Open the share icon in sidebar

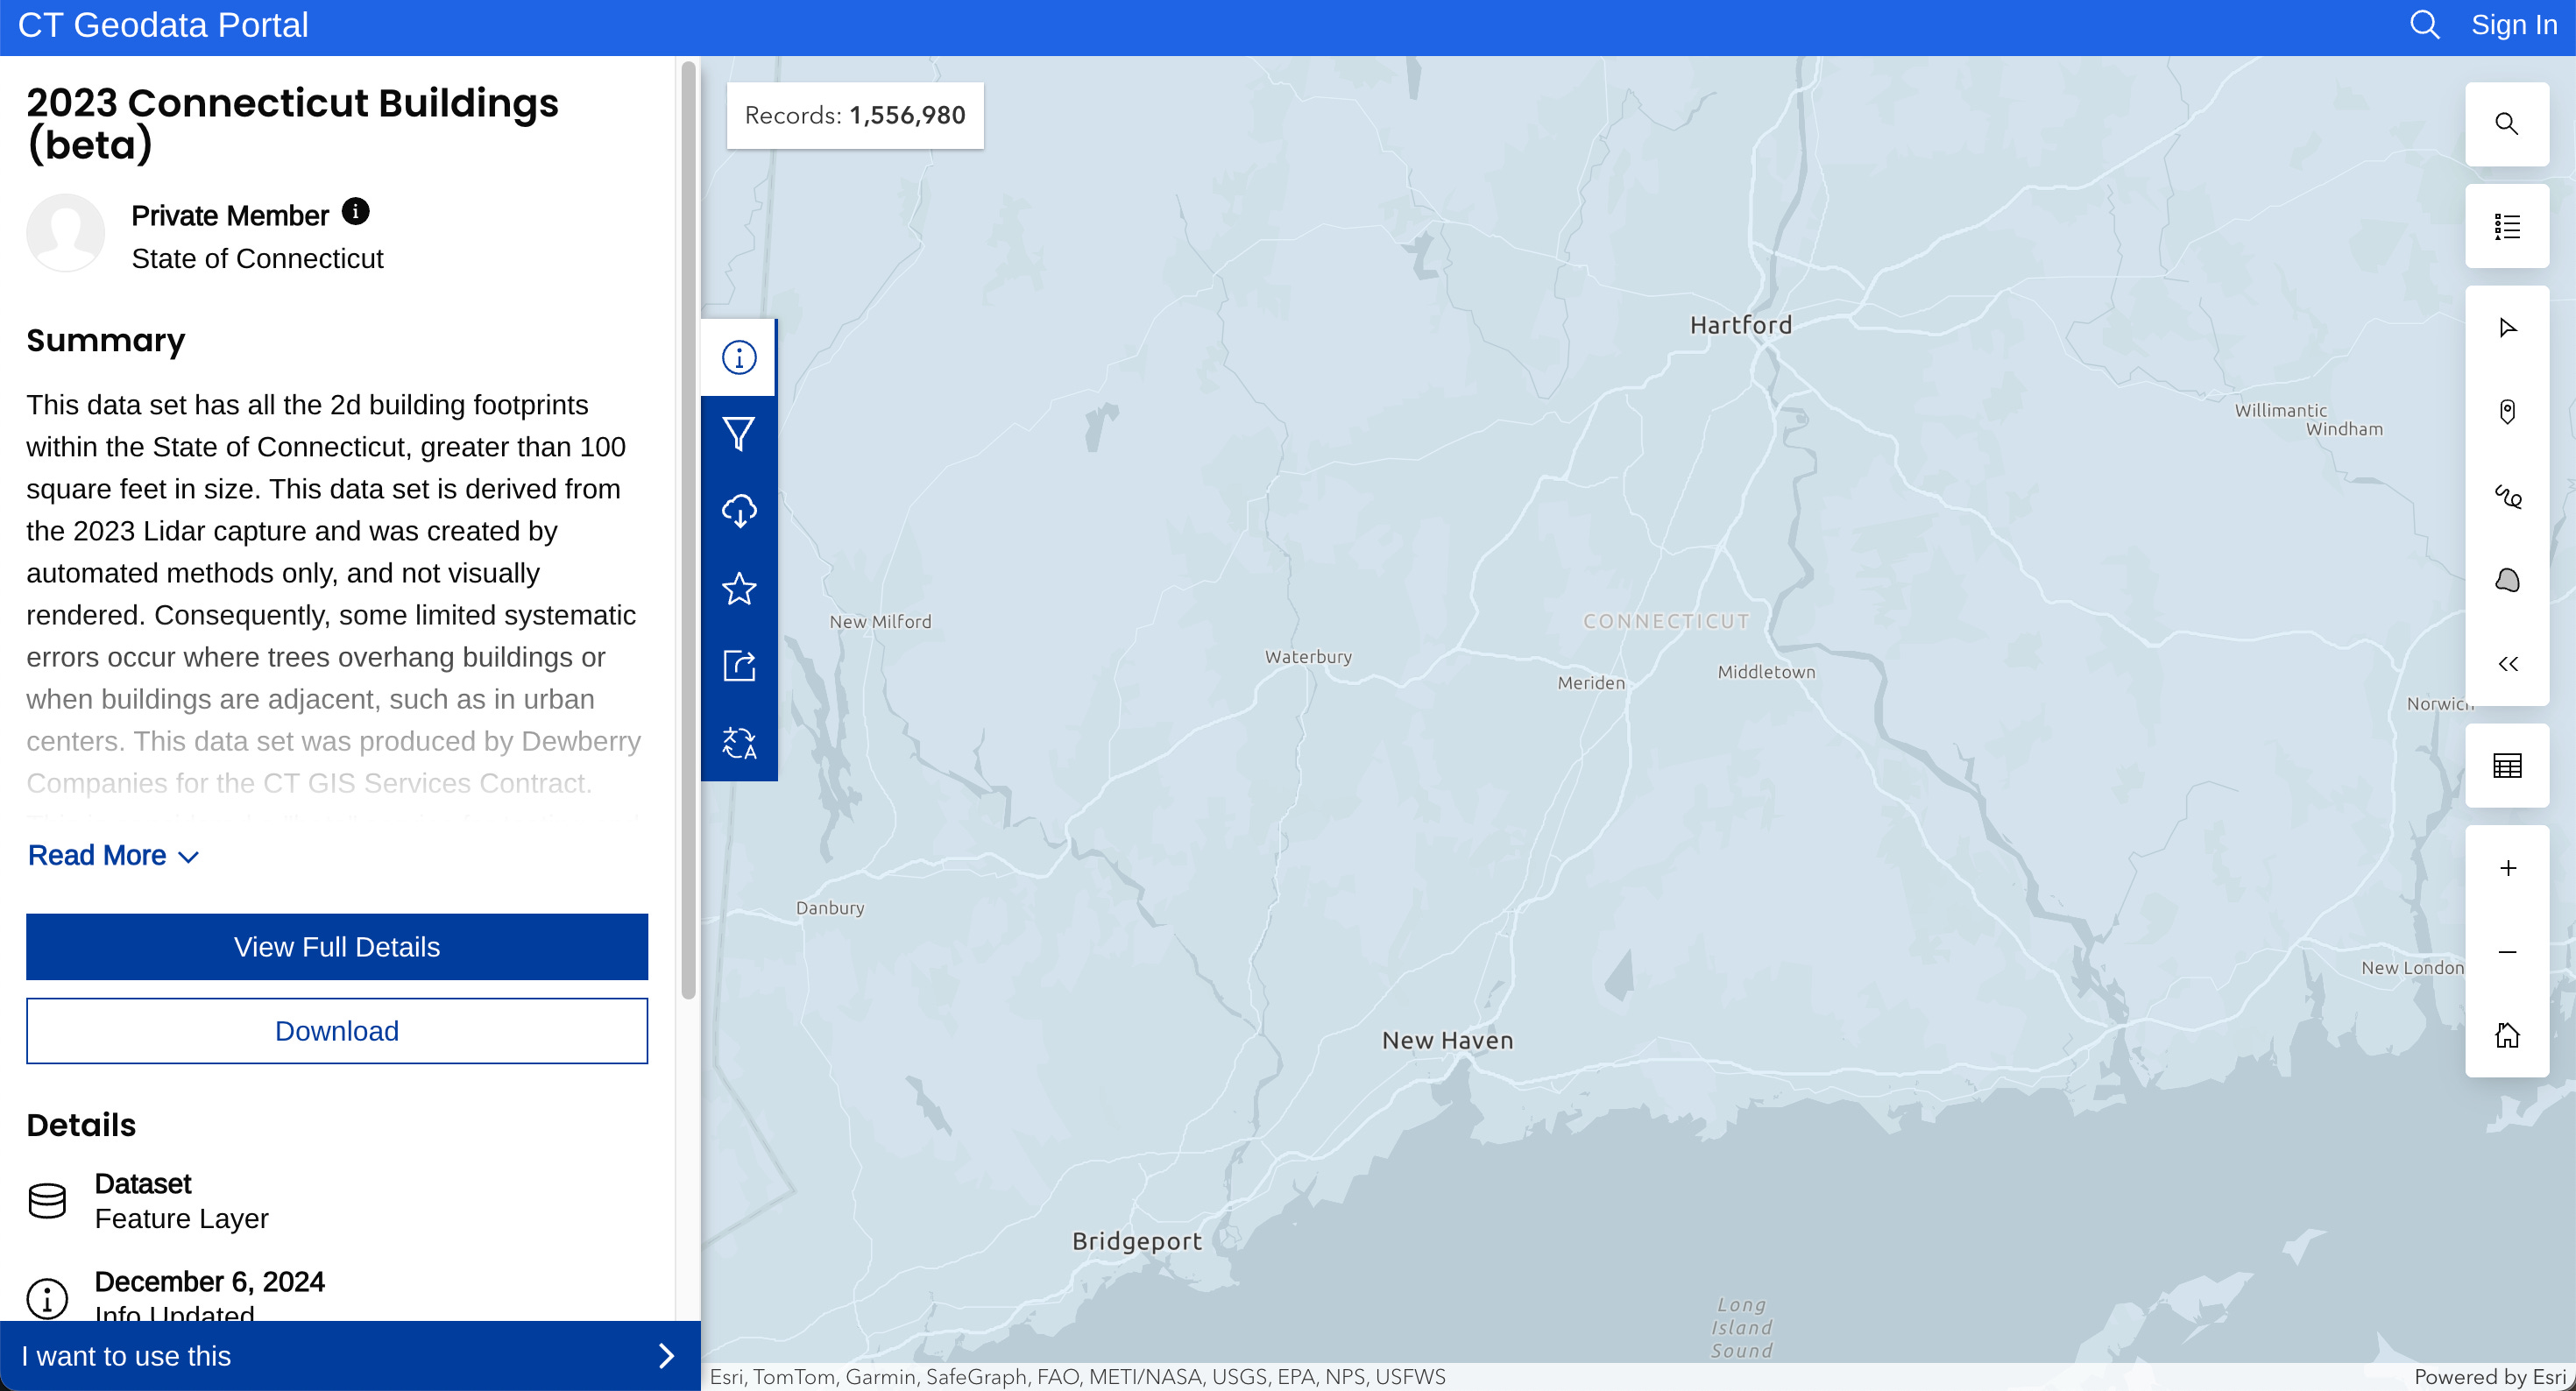click(x=738, y=665)
